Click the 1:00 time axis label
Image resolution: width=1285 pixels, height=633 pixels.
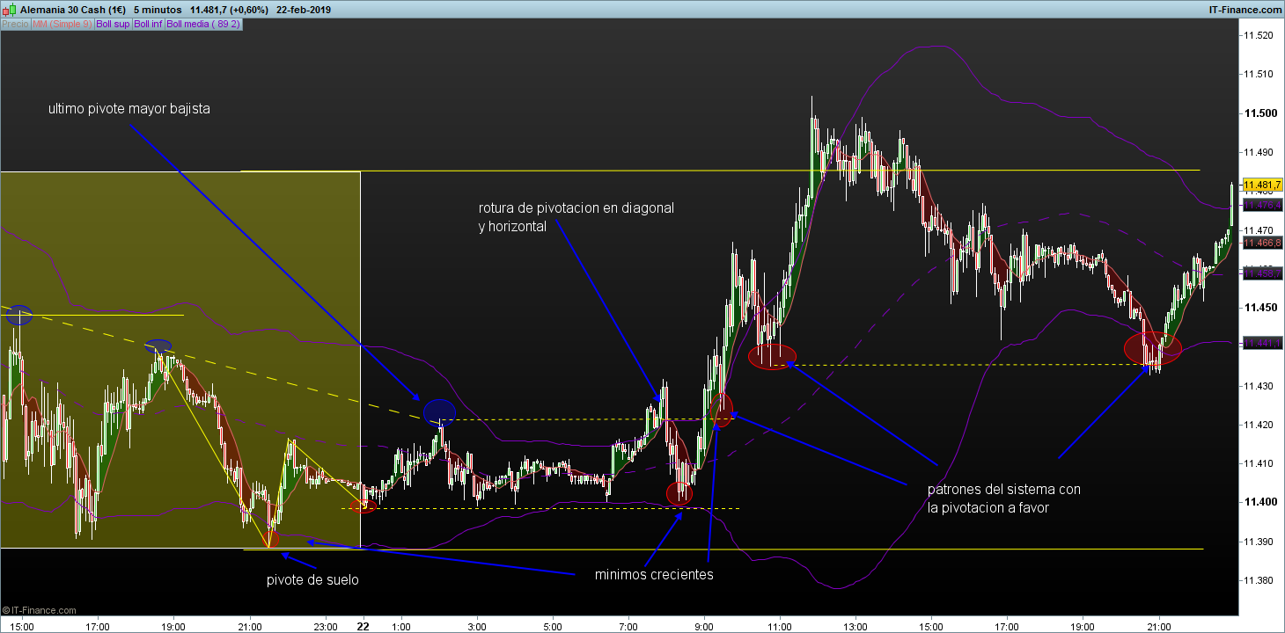(x=401, y=627)
